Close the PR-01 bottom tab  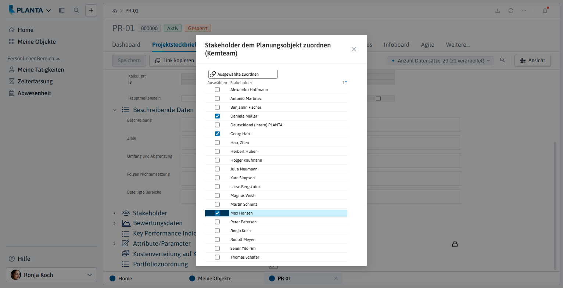tap(336, 278)
